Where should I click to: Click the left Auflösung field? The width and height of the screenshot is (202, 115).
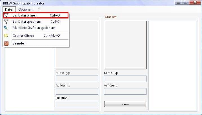(77, 91)
